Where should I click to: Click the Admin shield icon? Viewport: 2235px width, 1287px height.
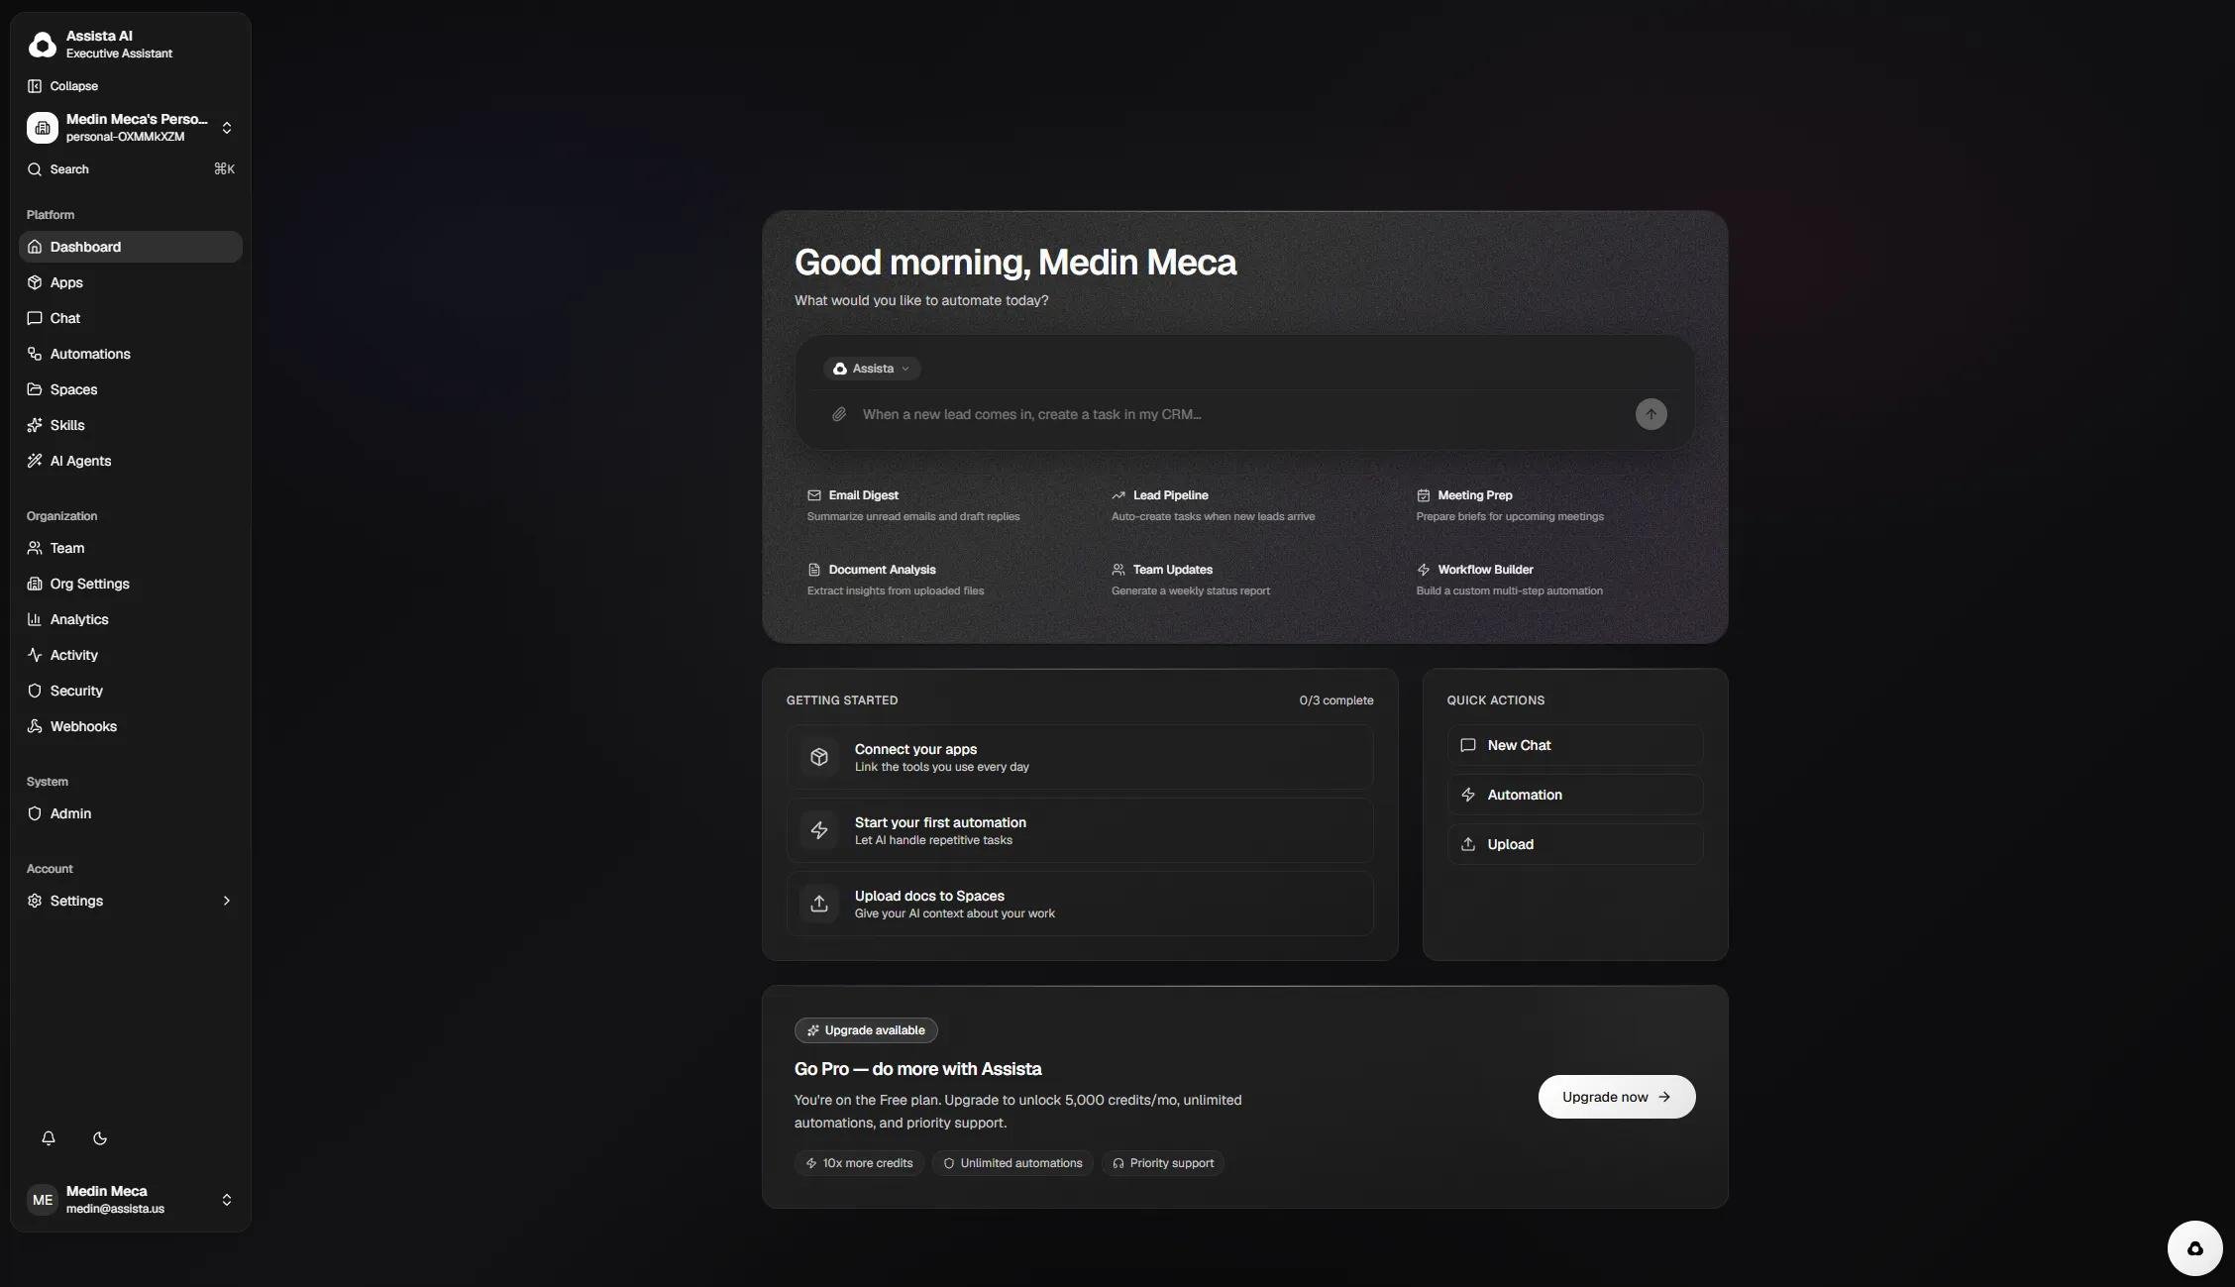[35, 813]
